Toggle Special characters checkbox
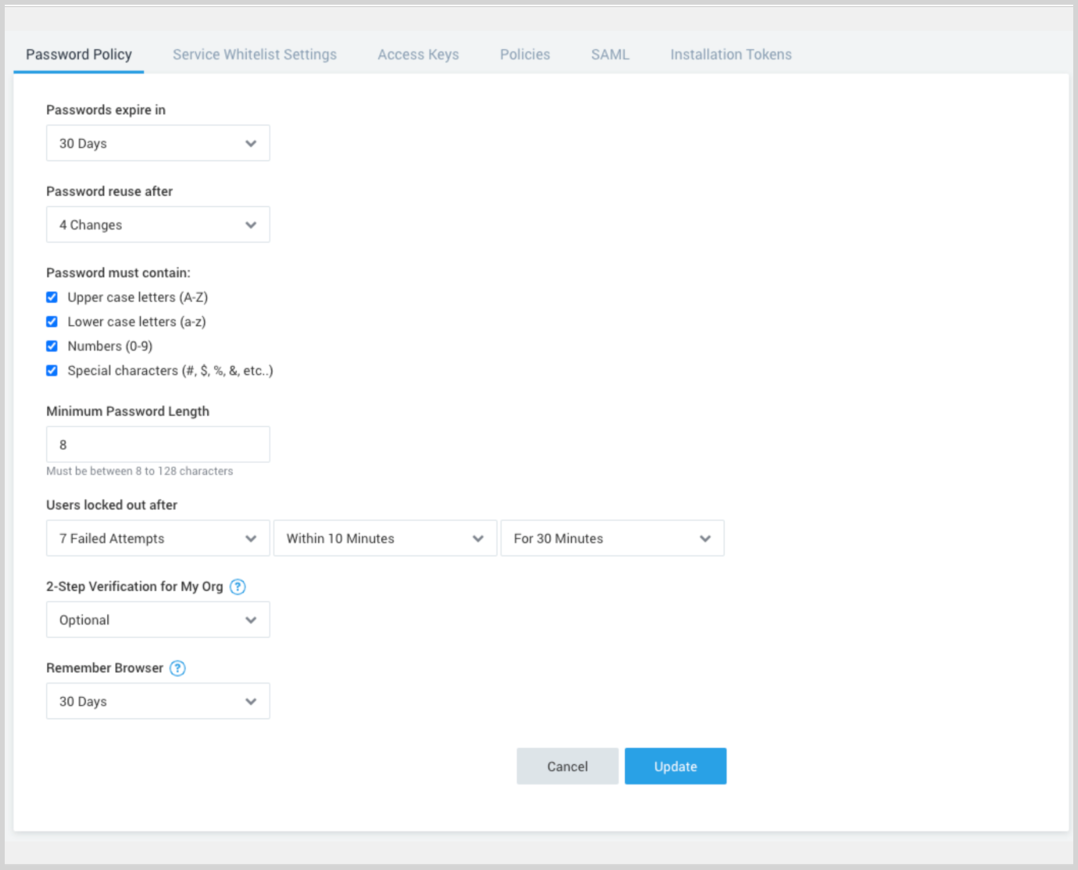The height and width of the screenshot is (870, 1078). [52, 371]
